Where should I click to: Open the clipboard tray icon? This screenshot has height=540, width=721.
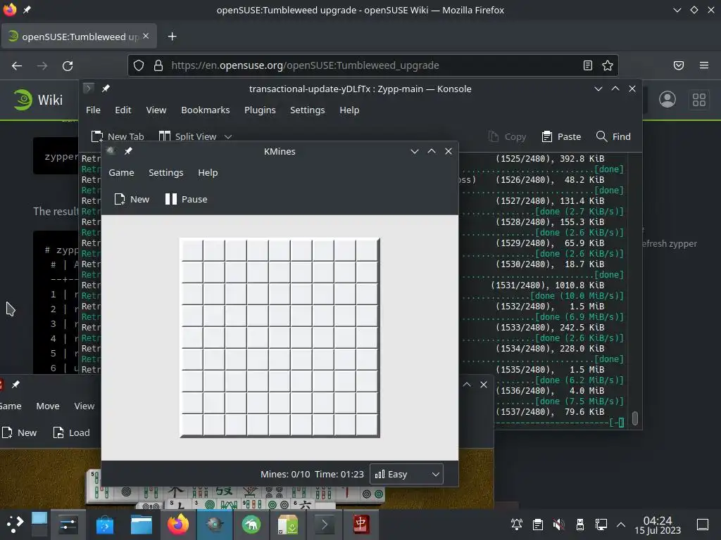[537, 525]
